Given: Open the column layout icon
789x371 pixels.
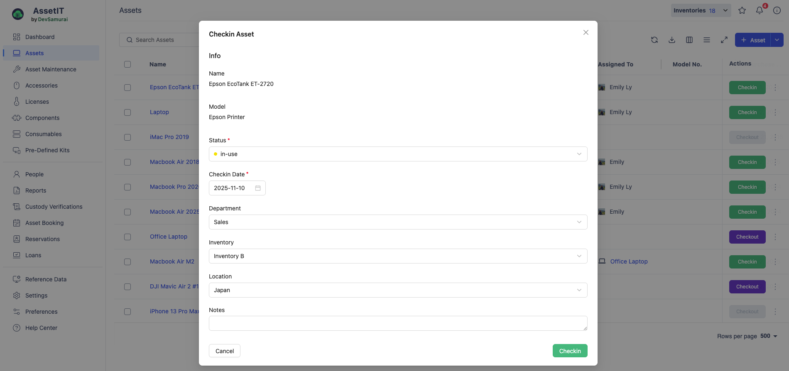Looking at the screenshot, I should (689, 40).
